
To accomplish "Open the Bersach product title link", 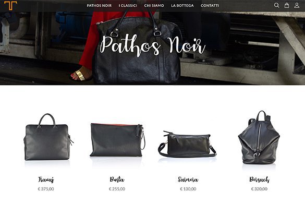I will 259,180.
